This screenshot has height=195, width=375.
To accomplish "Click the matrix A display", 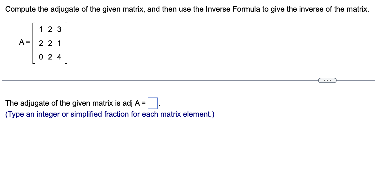I will (50, 43).
